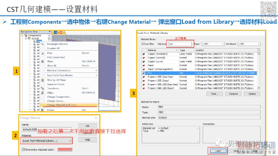Click OK in Change Material dialog

[88, 126]
